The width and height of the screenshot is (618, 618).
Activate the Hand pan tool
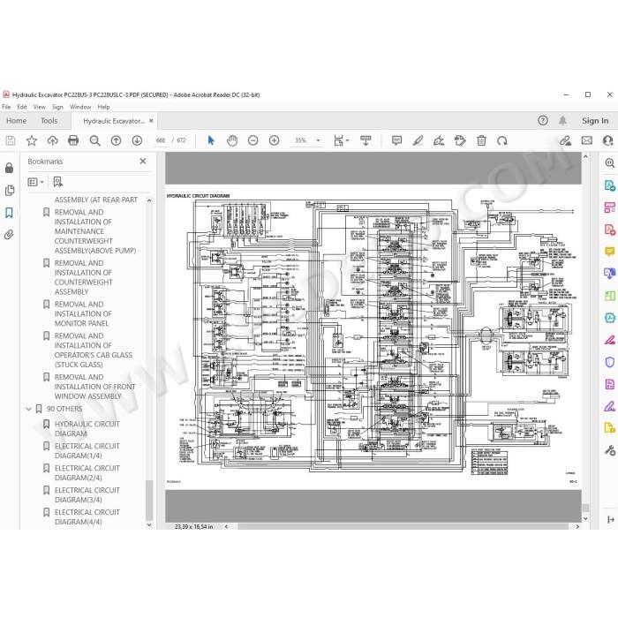pos(232,140)
